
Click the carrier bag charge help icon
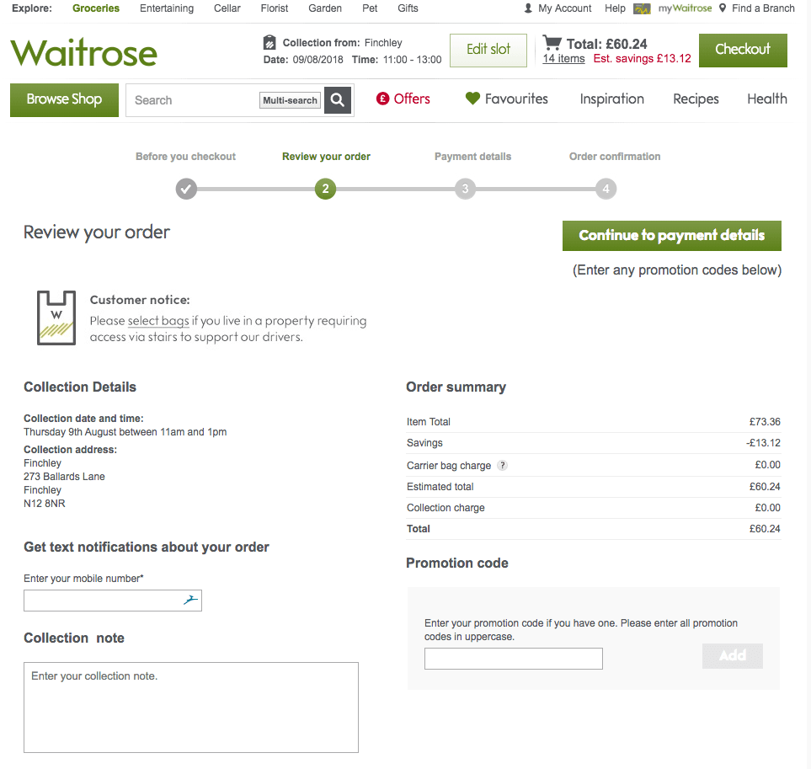point(503,465)
